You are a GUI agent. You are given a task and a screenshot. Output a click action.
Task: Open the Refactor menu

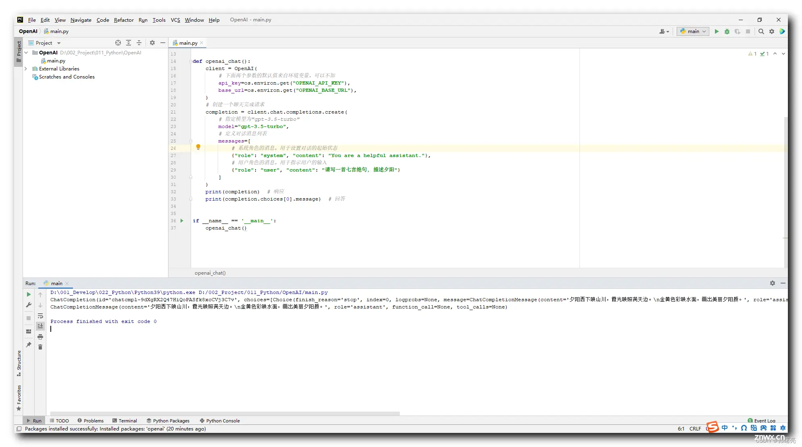click(x=124, y=20)
